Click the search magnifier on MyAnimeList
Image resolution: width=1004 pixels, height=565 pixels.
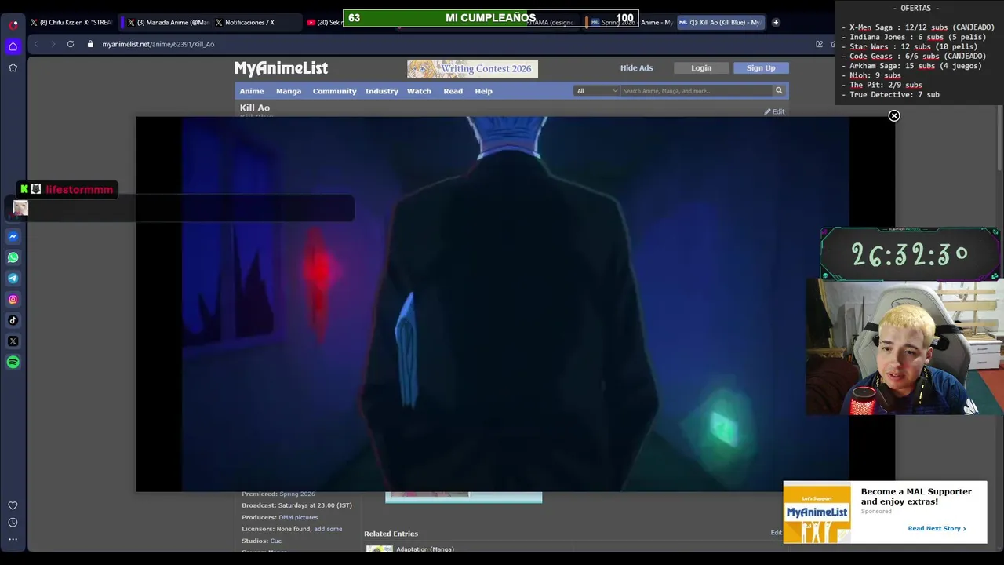(x=779, y=91)
